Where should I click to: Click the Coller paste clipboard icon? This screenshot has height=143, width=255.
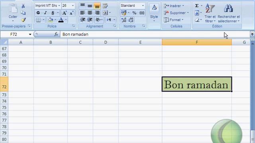coord(13,9)
